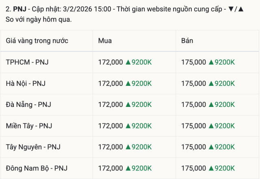Image resolution: width=260 pixels, height=179 pixels.
Task: Click the Giá vàng trong nước header
Action: [x=37, y=40]
